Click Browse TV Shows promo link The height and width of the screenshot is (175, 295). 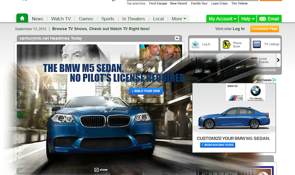pyautogui.click(x=101, y=29)
